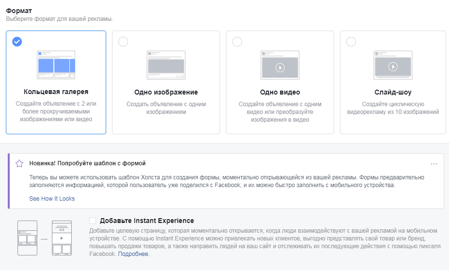Viewport: 449px width, 270px height.
Task: Select the Одно видео radio button
Action: [237, 42]
